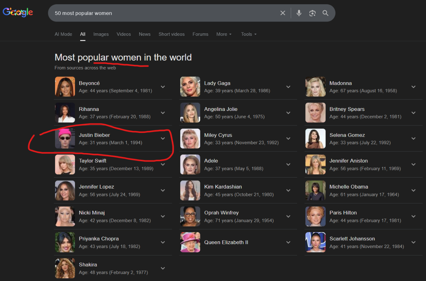Click the Shakira thumbnail photo

[65, 268]
